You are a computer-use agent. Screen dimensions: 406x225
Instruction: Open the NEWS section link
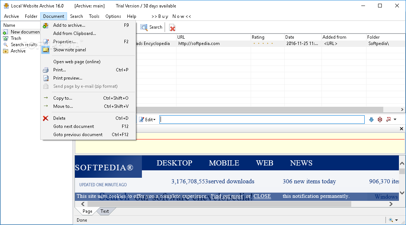pyautogui.click(x=301, y=163)
